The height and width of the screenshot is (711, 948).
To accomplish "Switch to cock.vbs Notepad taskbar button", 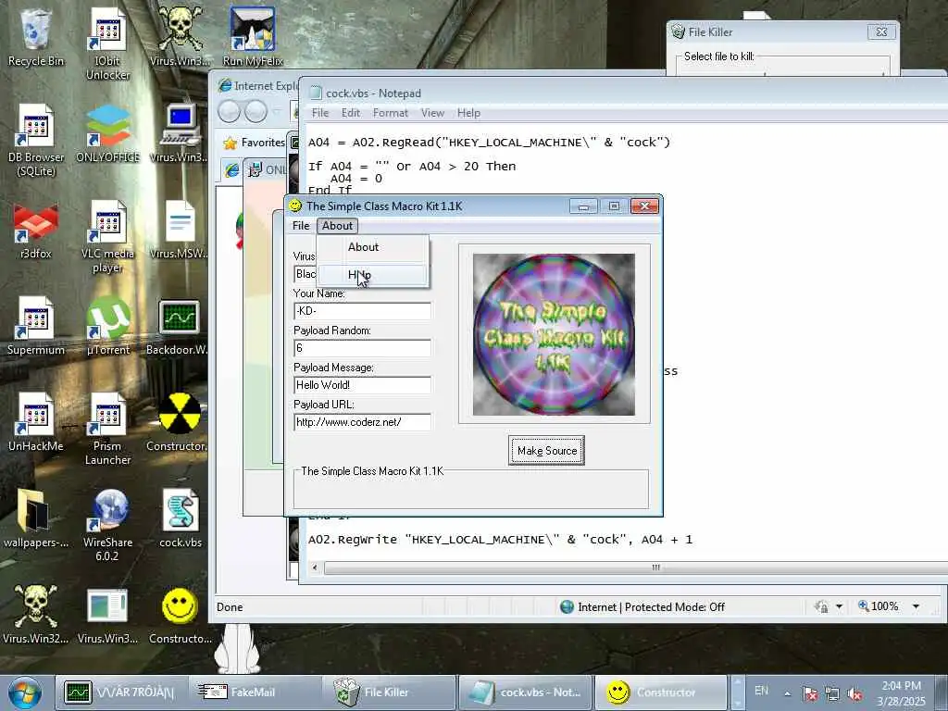I will click(x=524, y=692).
